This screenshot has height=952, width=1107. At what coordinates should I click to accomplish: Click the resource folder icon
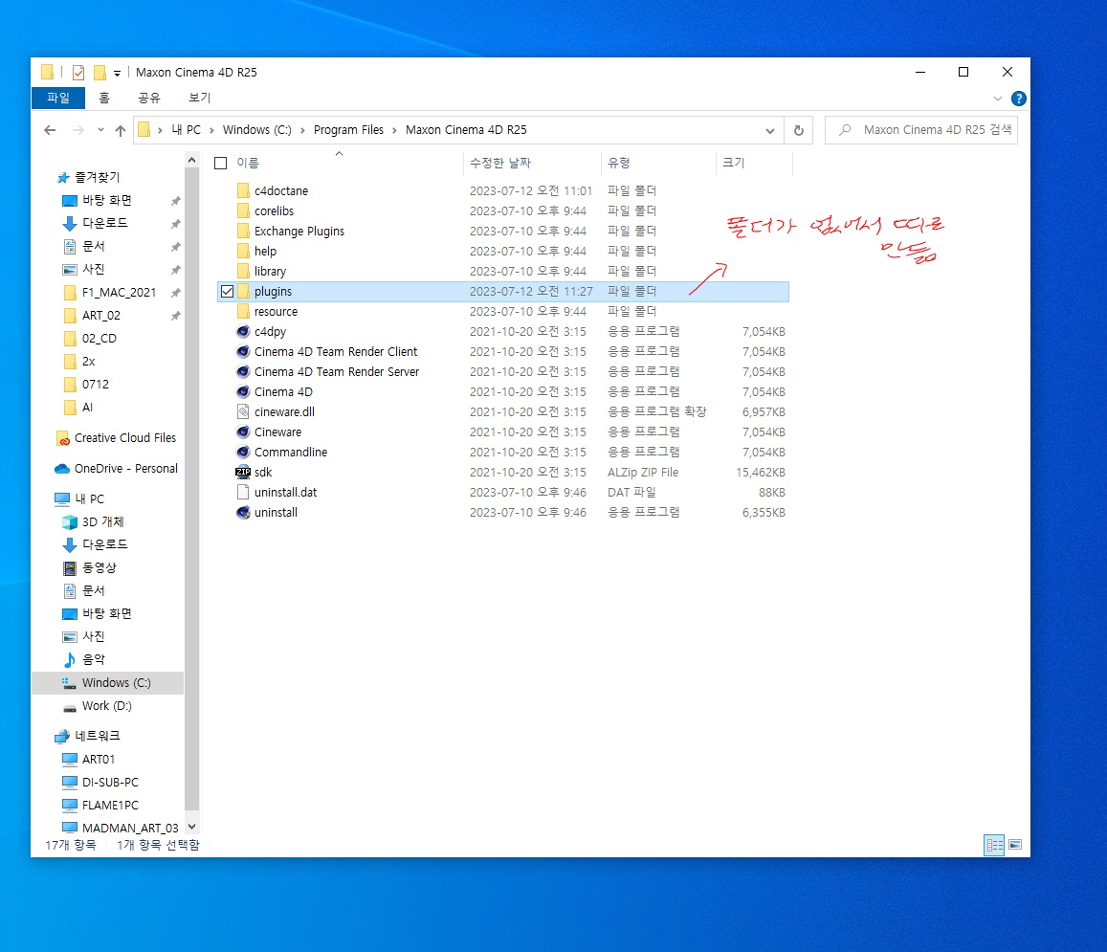point(243,312)
